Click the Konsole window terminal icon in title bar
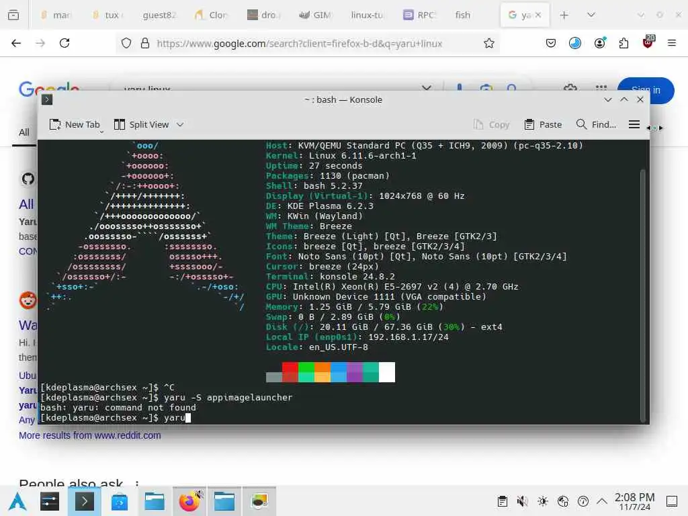The height and width of the screenshot is (516, 688). 47,99
